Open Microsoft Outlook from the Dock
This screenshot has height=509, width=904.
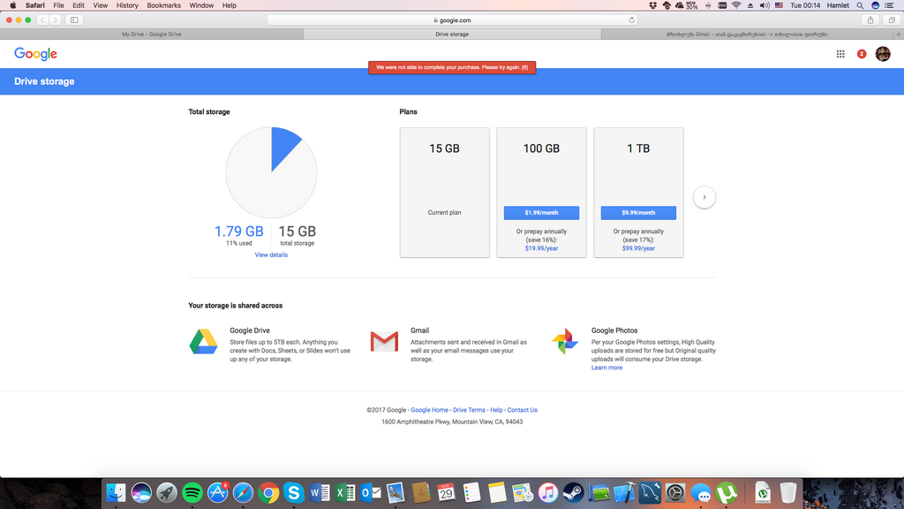[370, 493]
